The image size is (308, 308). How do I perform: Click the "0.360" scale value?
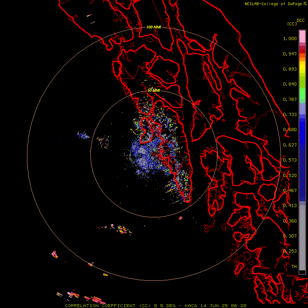coord(290,221)
